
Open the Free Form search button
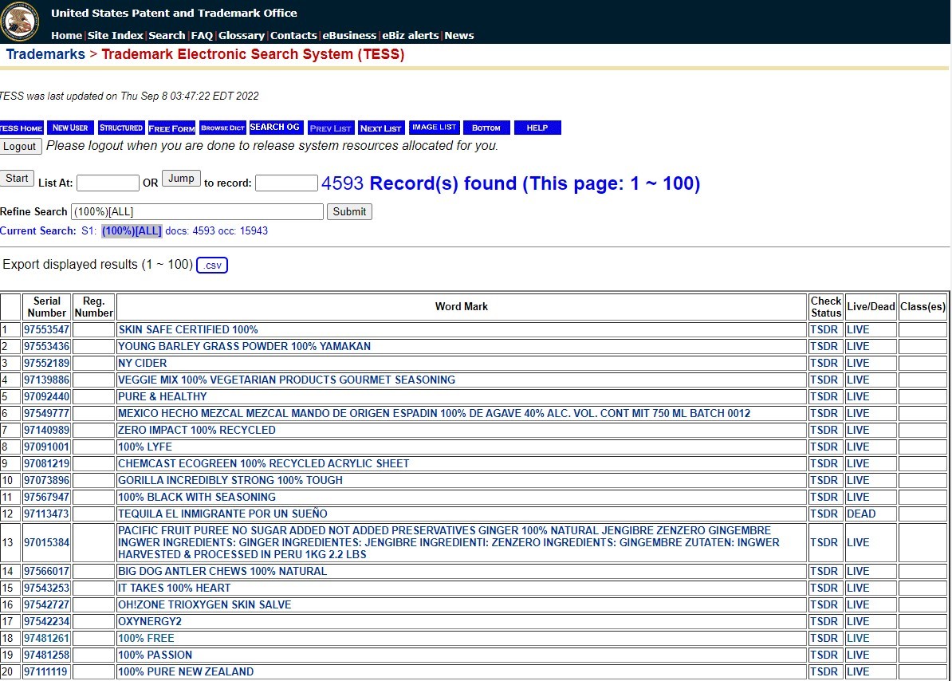pos(171,128)
